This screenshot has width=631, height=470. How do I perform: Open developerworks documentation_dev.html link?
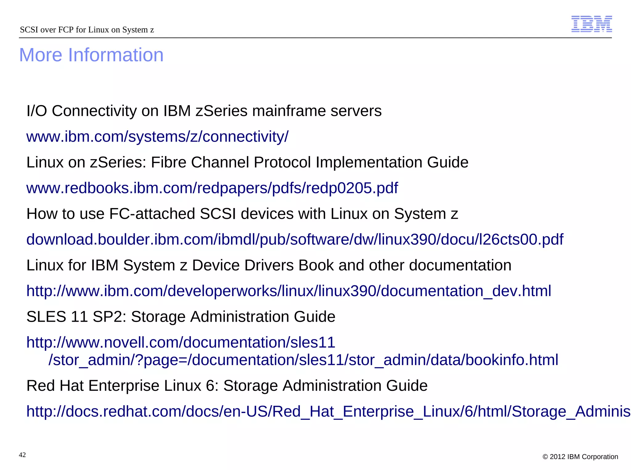click(289, 291)
